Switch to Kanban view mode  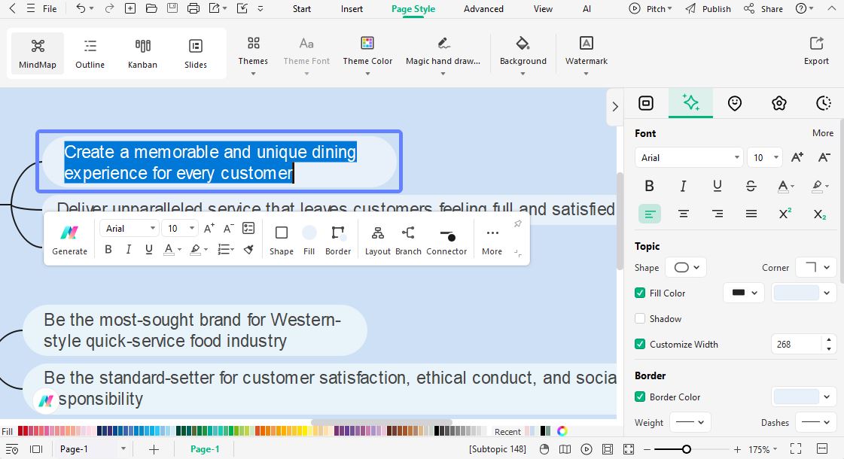pyautogui.click(x=142, y=53)
